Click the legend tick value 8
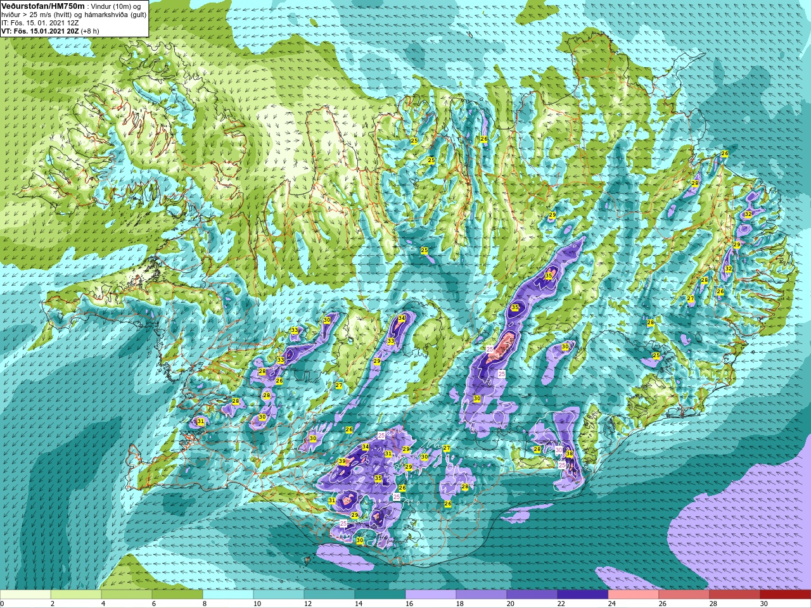This screenshot has height=608, width=811. [x=205, y=604]
